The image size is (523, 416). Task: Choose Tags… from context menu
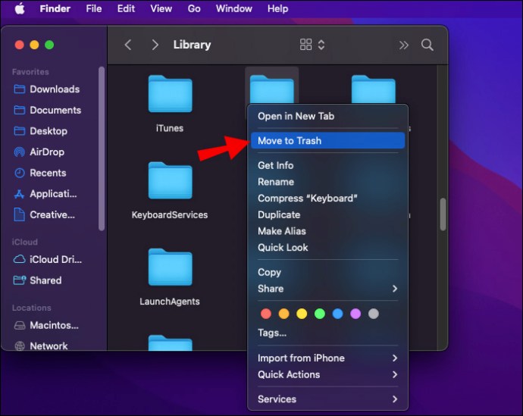click(327, 333)
